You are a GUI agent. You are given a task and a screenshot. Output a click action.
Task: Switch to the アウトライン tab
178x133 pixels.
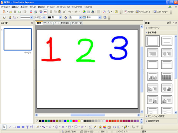[x=48, y=23]
